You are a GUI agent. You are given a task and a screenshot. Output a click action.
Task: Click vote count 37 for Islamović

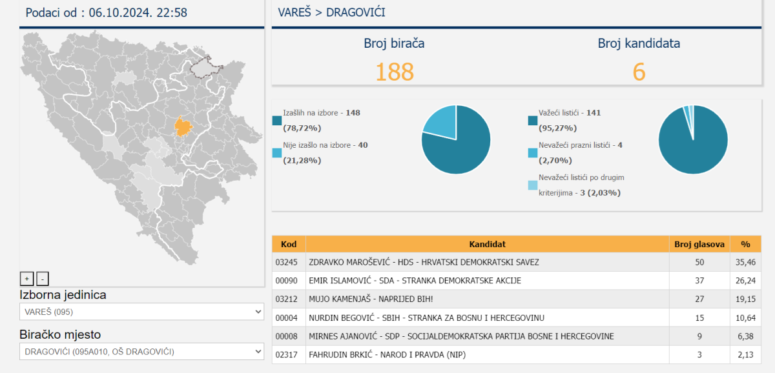[x=701, y=281]
